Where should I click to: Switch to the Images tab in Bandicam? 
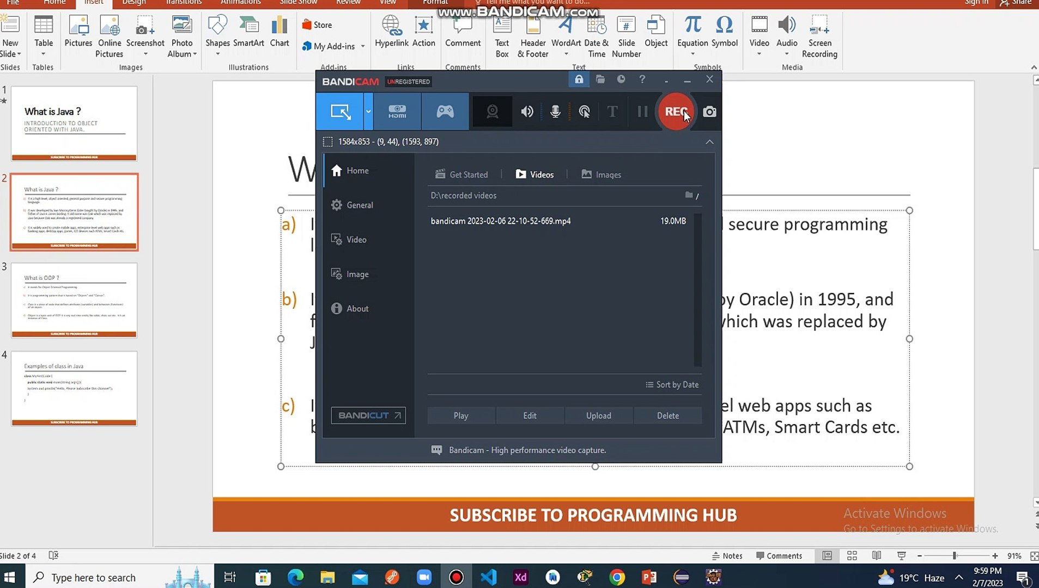click(x=601, y=174)
